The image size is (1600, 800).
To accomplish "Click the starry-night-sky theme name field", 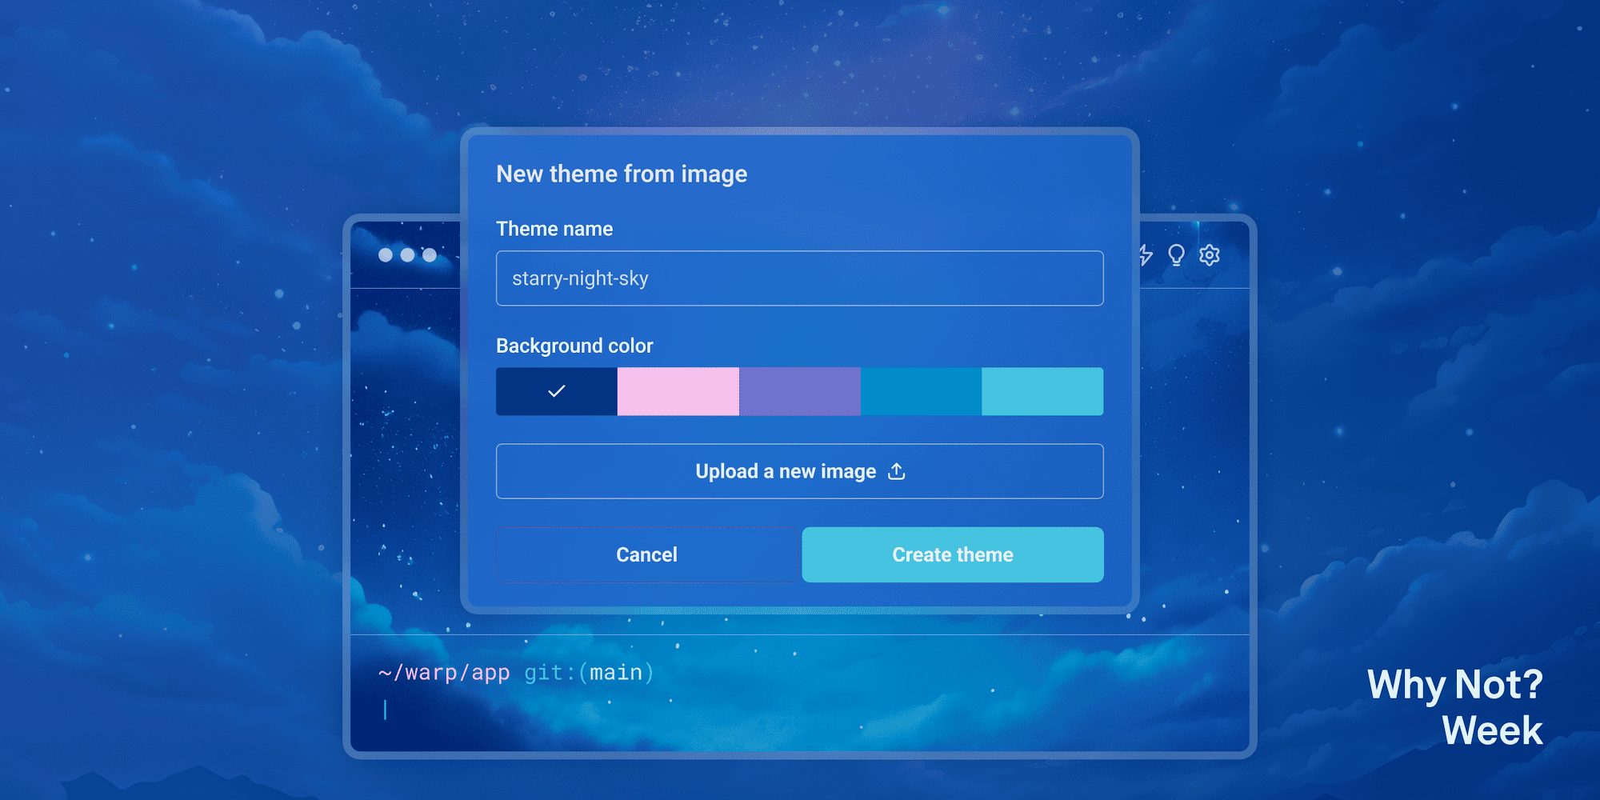I will [x=799, y=278].
